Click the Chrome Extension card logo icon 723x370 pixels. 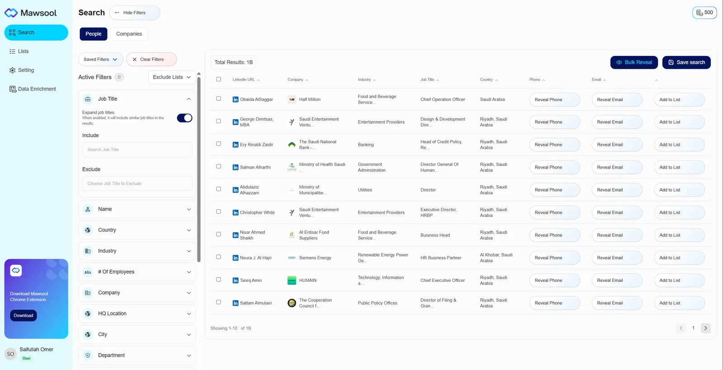(16, 271)
